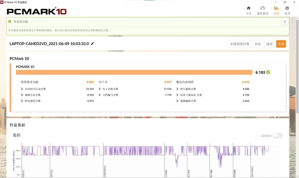Click the Productivity score 9 427
The image size is (299, 178).
(x=168, y=82)
